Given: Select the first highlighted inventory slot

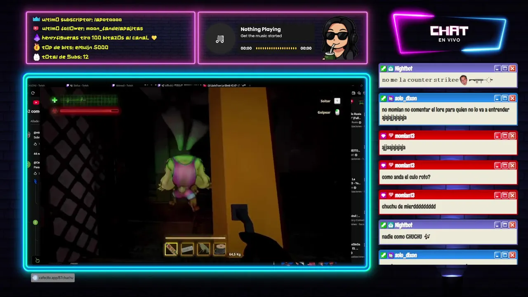Looking at the screenshot, I should pyautogui.click(x=171, y=249).
